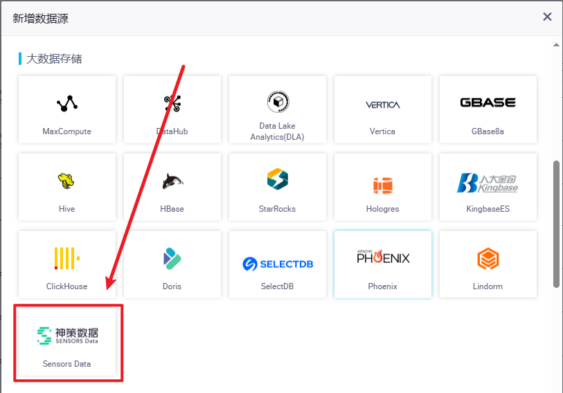
Task: Select the Lindorm data source
Action: (x=488, y=264)
